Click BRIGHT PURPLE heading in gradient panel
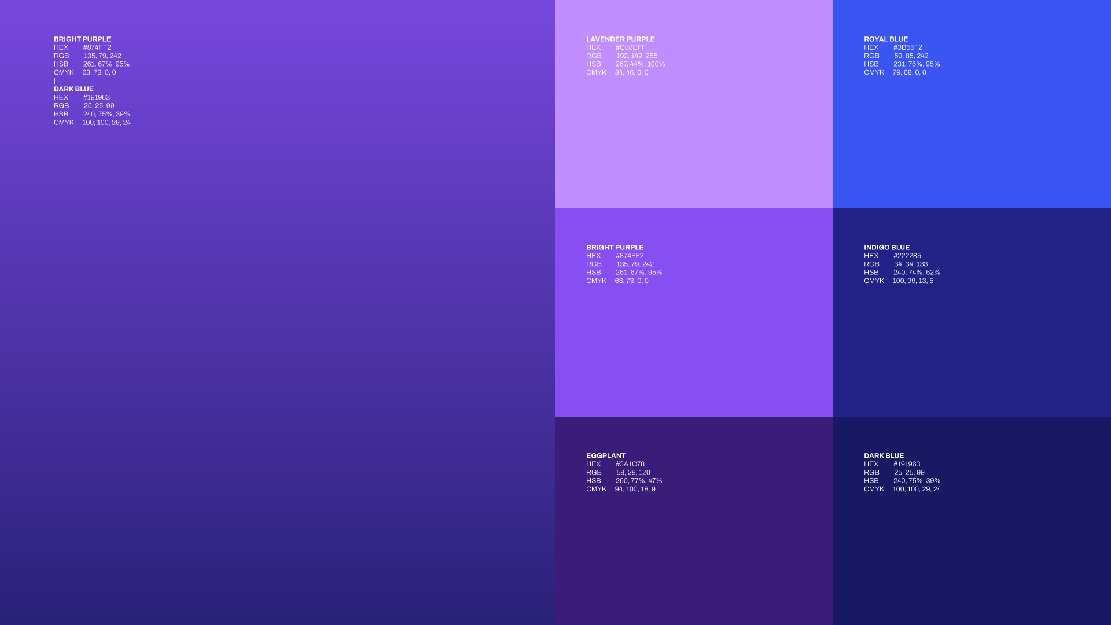This screenshot has width=1111, height=625. pos(82,39)
